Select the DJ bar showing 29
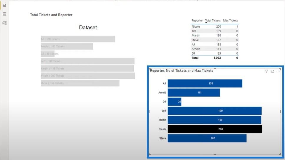The image size is (285, 160). [x=175, y=102]
